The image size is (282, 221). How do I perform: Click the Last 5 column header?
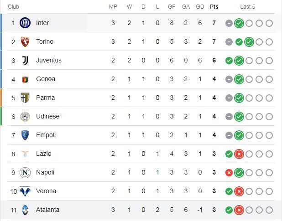[248, 7]
